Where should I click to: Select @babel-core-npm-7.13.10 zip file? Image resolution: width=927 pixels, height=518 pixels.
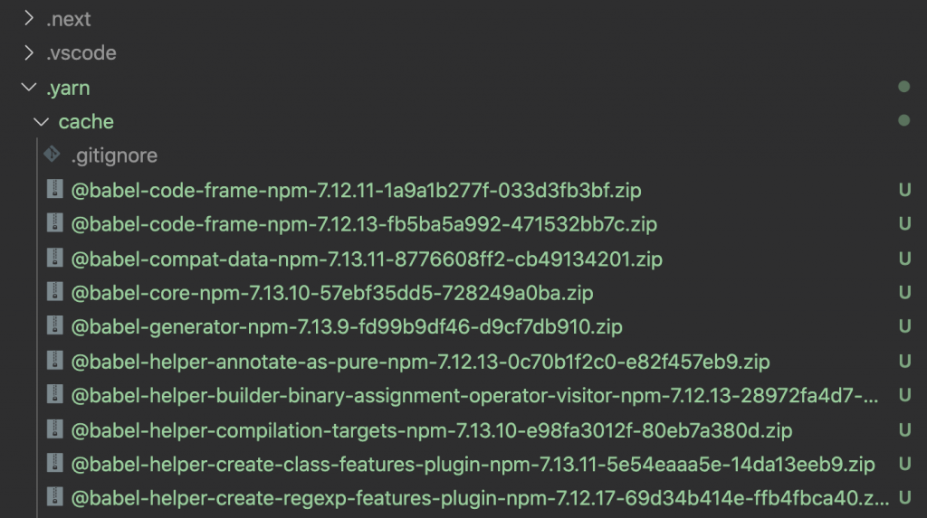(331, 293)
